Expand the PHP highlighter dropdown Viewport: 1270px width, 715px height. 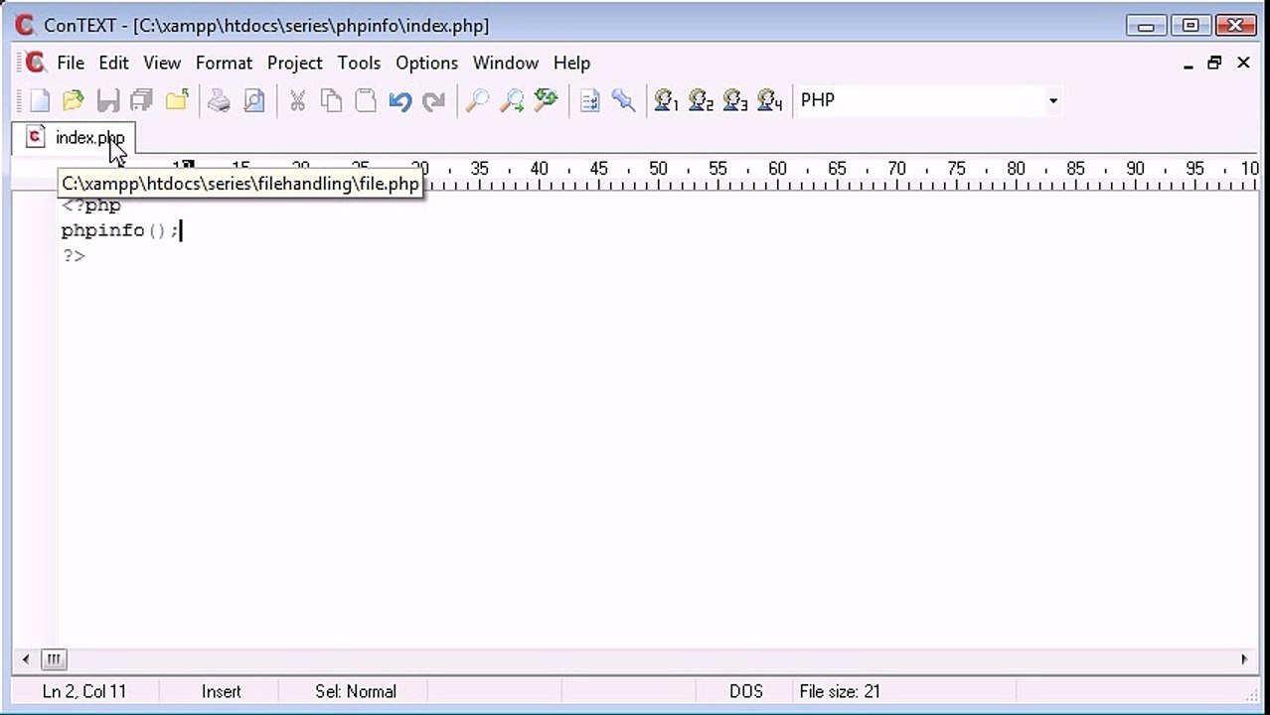pos(1052,100)
